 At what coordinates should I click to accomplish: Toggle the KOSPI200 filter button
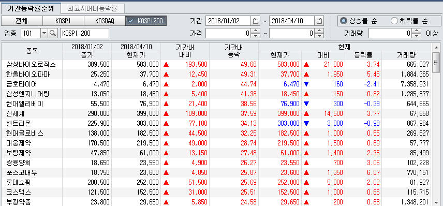[146, 21]
